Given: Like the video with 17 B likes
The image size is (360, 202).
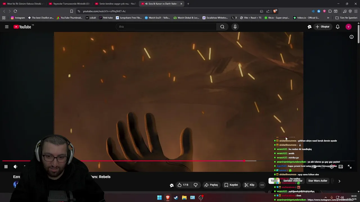Looking at the screenshot, I should pyautogui.click(x=183, y=185).
